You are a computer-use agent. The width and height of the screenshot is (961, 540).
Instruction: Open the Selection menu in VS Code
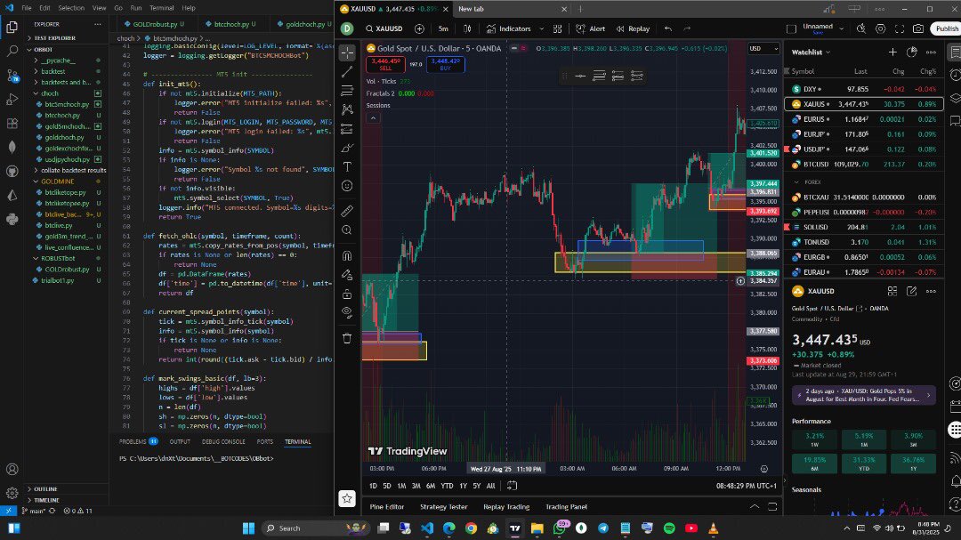(71, 8)
